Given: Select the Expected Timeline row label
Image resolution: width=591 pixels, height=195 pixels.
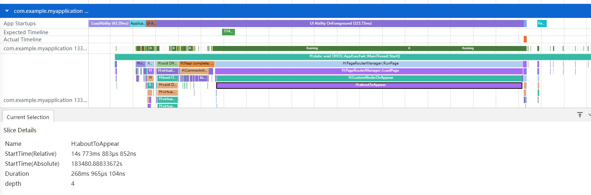Looking at the screenshot, I should coord(26,32).
